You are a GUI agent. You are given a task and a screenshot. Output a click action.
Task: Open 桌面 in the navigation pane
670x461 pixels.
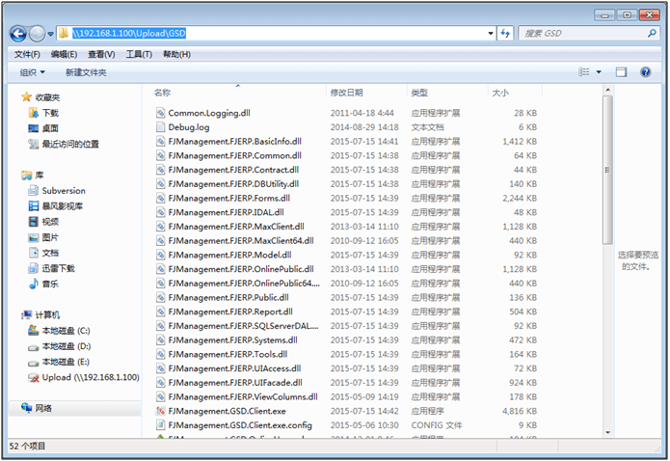pos(50,128)
